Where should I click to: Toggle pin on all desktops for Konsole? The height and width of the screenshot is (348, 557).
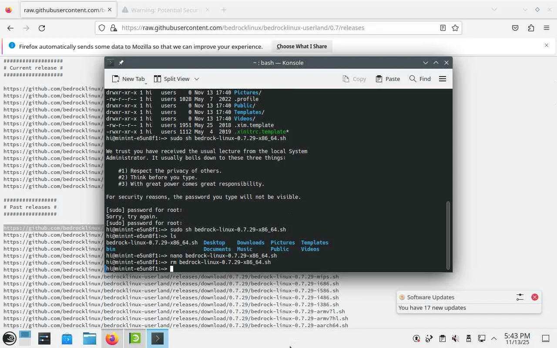coord(121,63)
